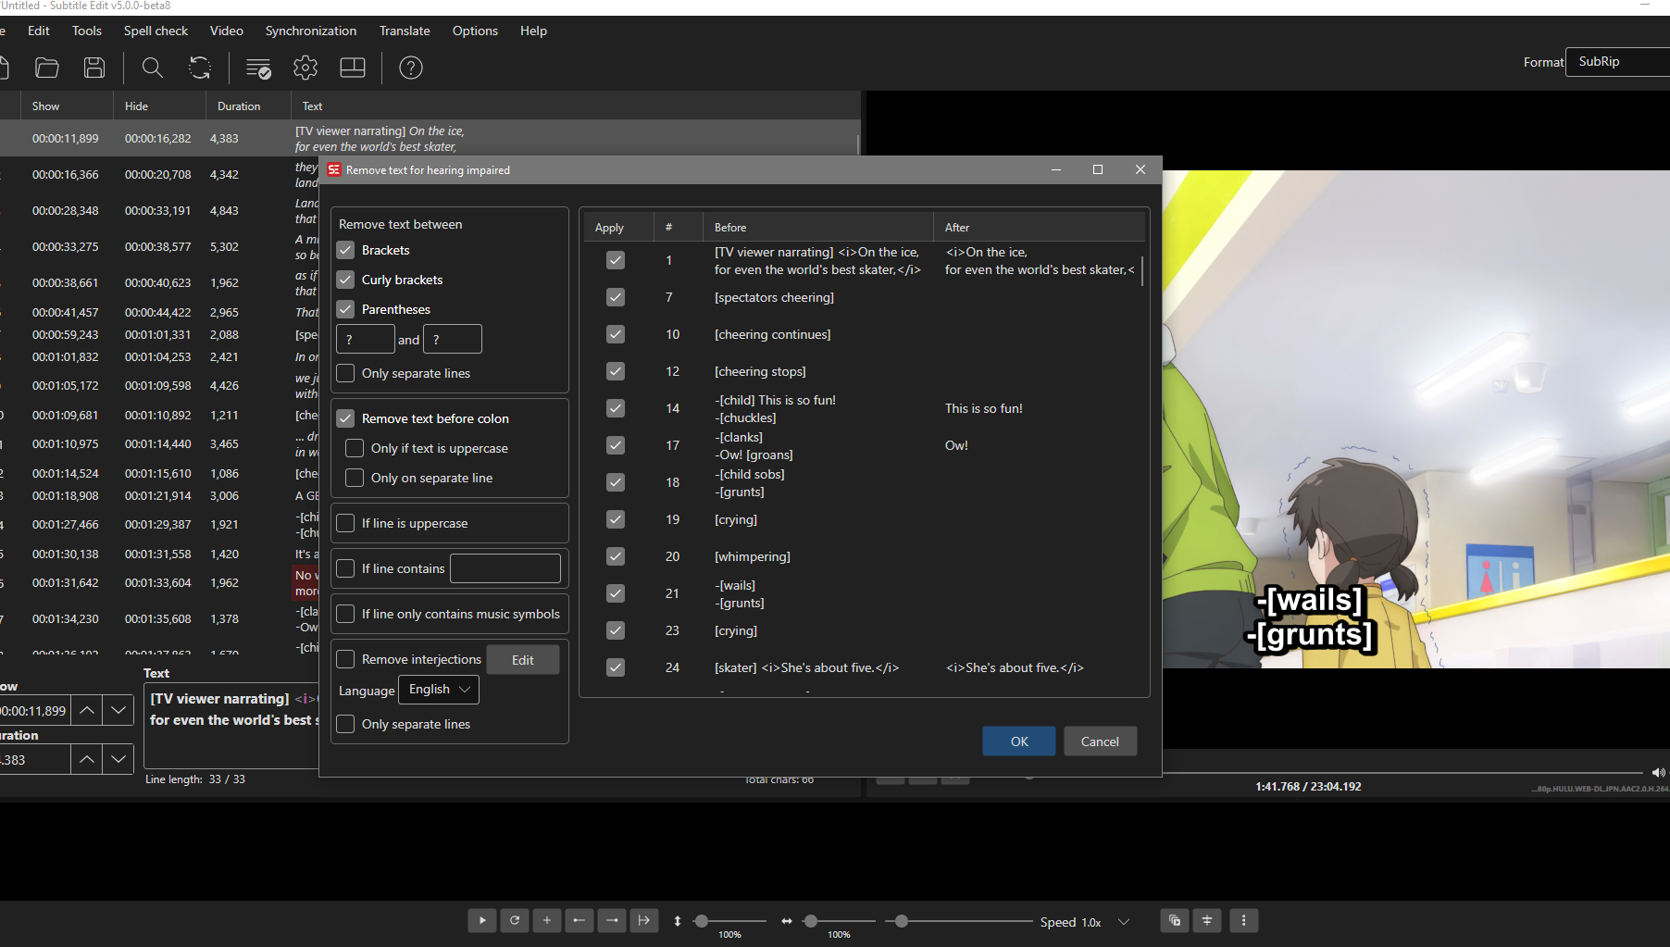Enable If line only contains music symbols

pyautogui.click(x=345, y=614)
